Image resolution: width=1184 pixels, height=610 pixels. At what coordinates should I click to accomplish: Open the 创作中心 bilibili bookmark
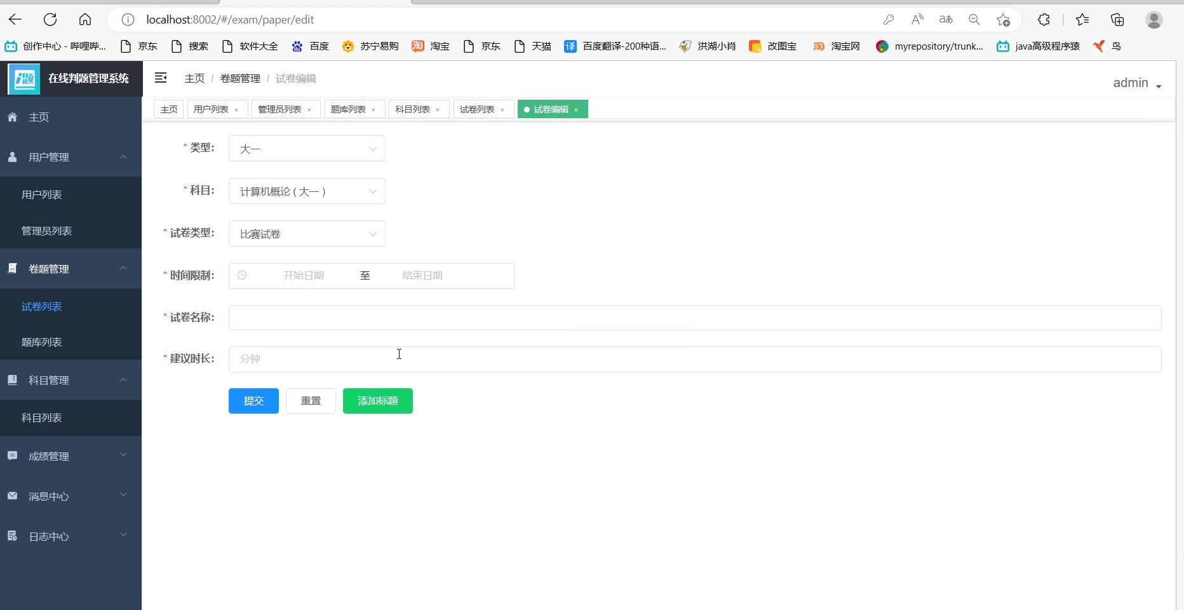(x=55, y=46)
